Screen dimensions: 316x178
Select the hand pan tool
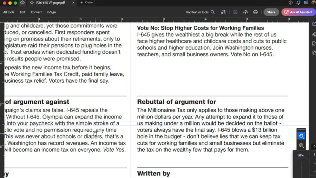[x=301, y=136]
